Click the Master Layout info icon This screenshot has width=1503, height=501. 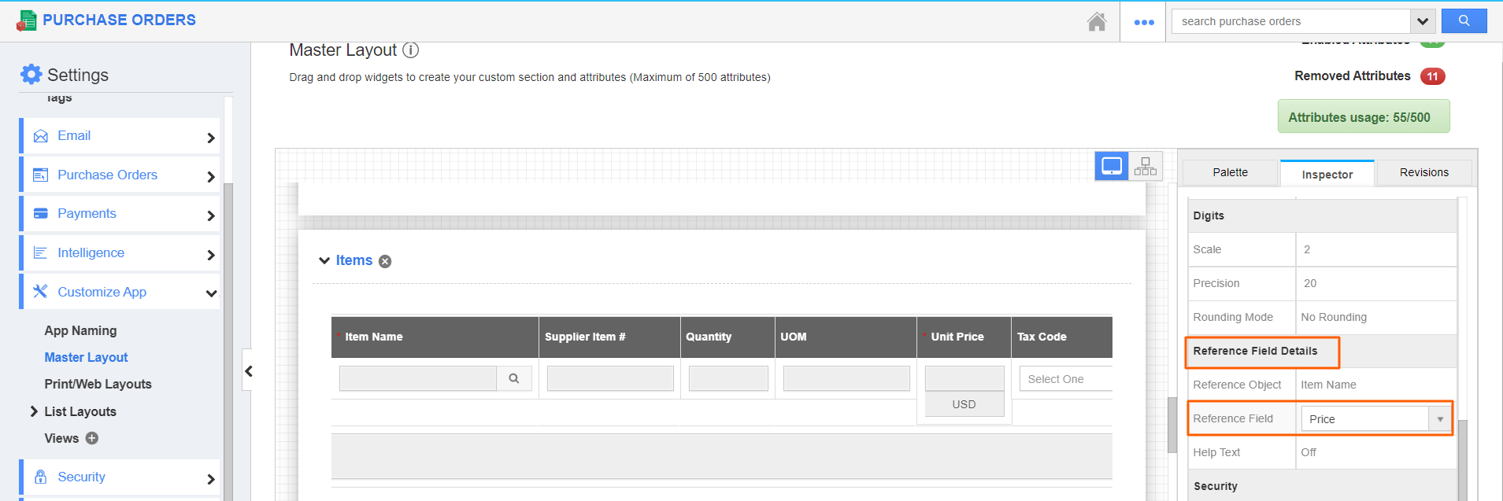tap(410, 50)
